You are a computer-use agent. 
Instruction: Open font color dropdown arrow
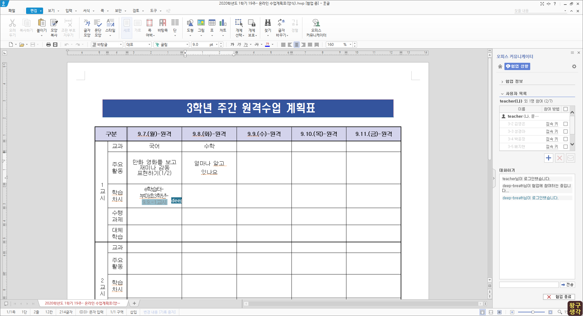(273, 45)
